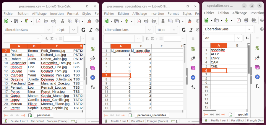Click Français (France) in personnes.csv status bar
This screenshot has height=125, width=266.
point(57,121)
